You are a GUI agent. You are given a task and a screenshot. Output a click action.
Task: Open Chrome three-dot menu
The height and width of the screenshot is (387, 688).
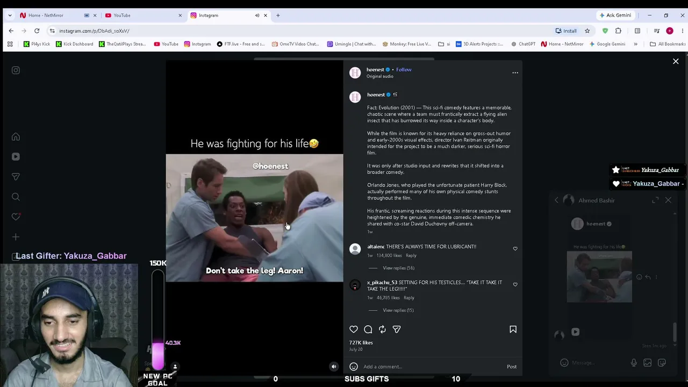682,31
